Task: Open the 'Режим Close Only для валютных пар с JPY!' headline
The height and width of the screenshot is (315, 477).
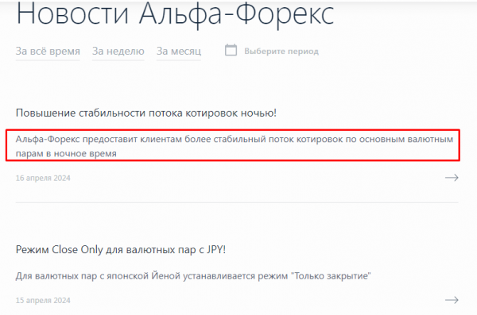Action: (121, 250)
